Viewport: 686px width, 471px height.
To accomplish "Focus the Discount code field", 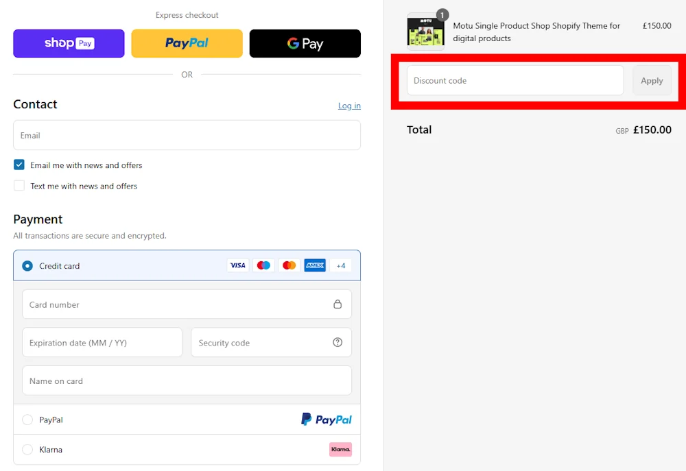I will tap(514, 80).
